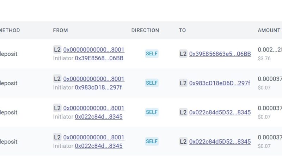Click the TO column header

coord(182,30)
